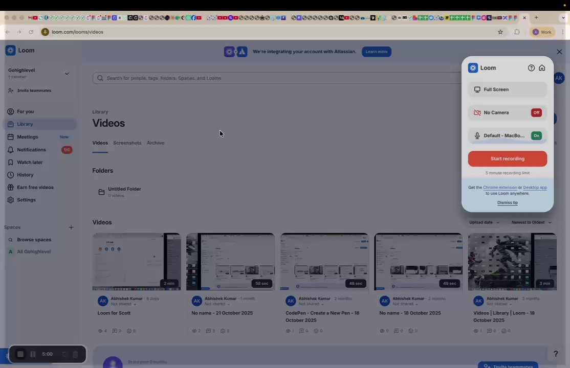Screen dimensions: 570x368
Task: Delete the recording with trash icon
Action: [75, 354]
